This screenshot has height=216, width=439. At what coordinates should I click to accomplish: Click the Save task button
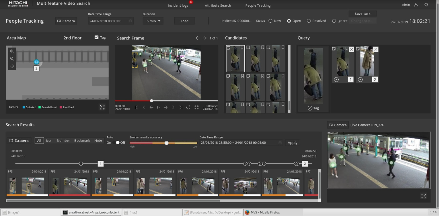[362, 14]
